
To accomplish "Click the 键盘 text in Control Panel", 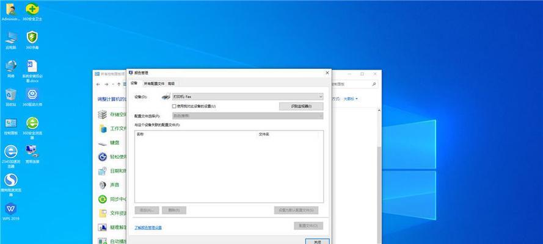I will click(x=115, y=143).
